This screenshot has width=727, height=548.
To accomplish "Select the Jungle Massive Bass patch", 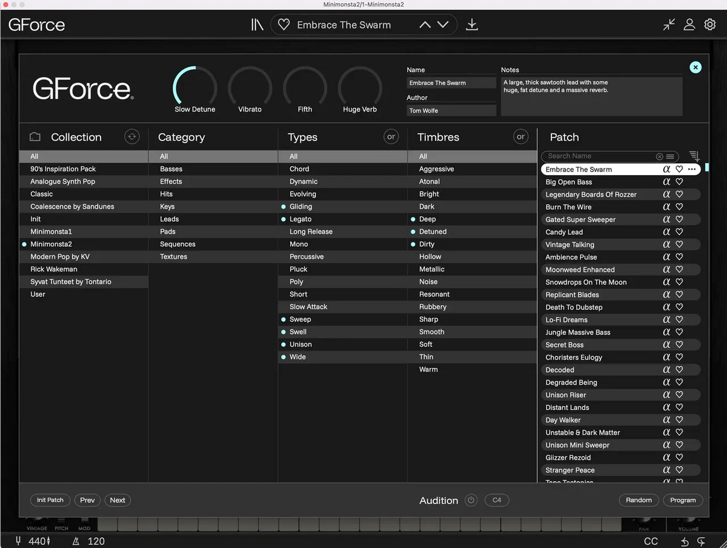I will [x=620, y=332].
